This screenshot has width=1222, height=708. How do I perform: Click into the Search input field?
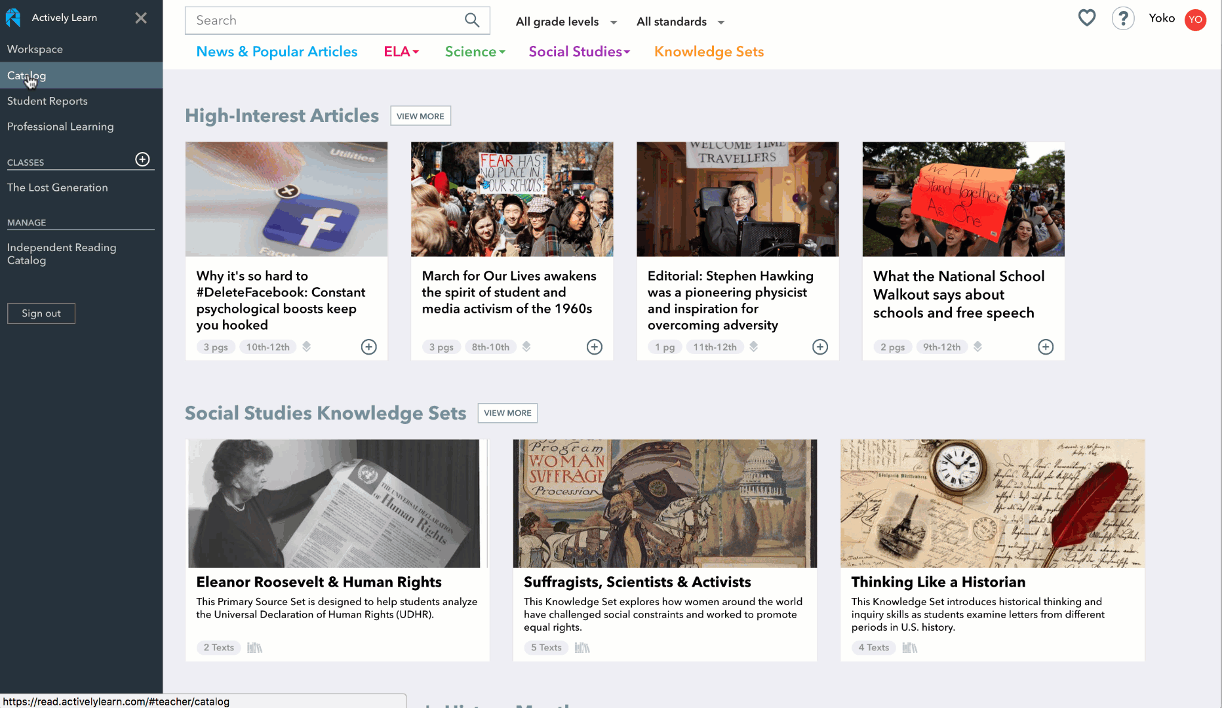pos(325,20)
